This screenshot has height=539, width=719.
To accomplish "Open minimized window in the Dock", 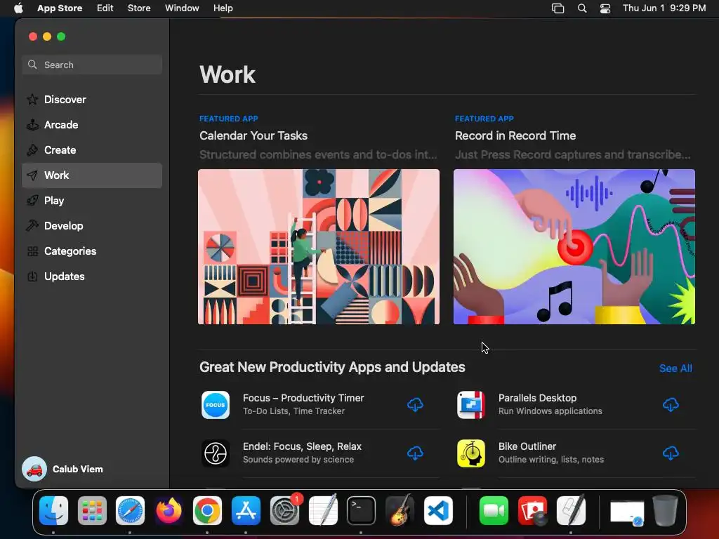I will pyautogui.click(x=627, y=512).
